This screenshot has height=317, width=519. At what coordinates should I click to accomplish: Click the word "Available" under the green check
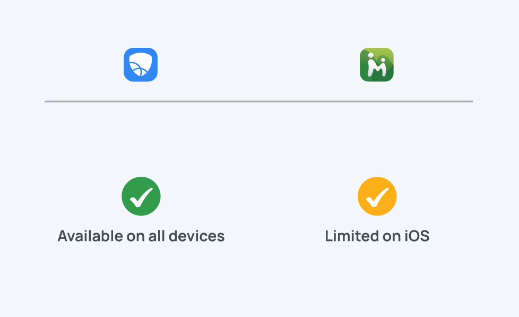pos(84,236)
